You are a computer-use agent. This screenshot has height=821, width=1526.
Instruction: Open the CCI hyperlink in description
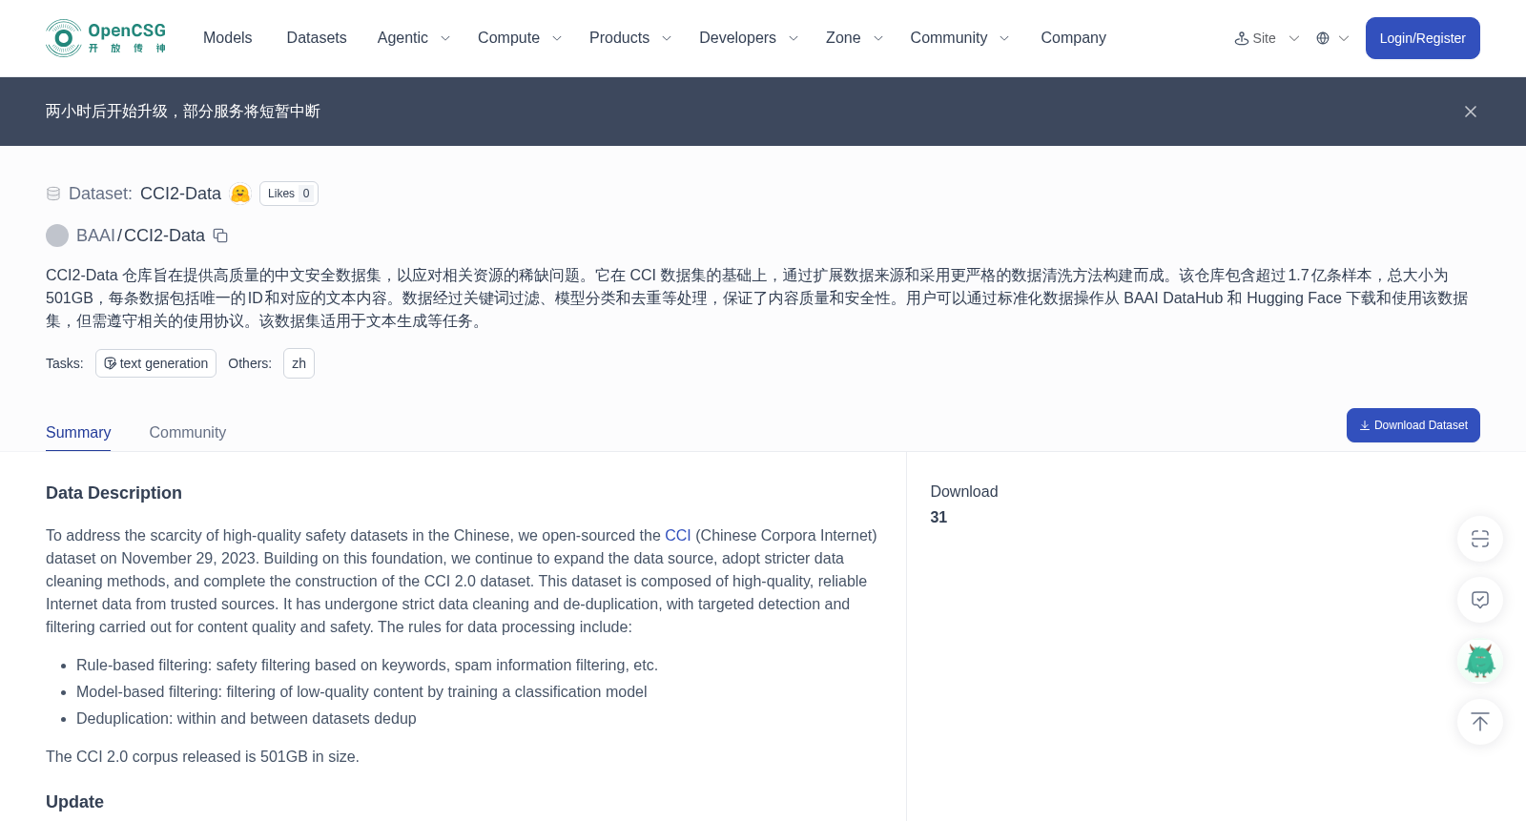[678, 536]
